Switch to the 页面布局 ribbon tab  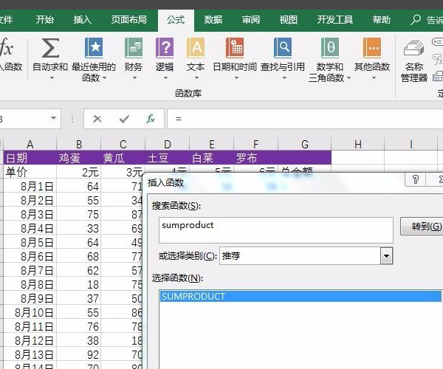tap(128, 20)
